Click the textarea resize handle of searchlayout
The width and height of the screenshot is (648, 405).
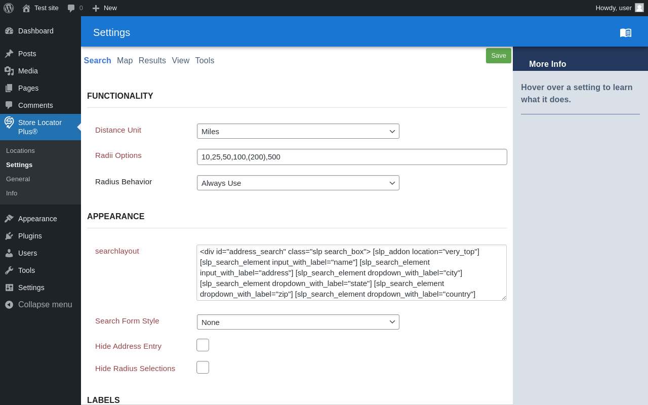click(504, 298)
